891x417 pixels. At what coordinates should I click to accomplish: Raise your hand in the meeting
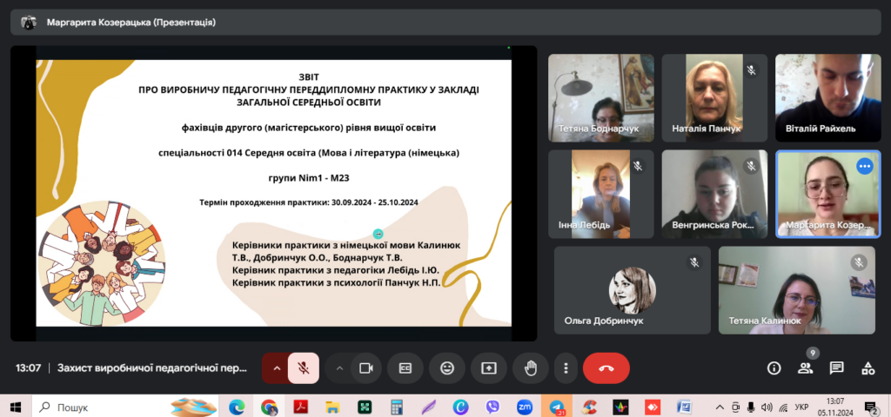click(530, 367)
